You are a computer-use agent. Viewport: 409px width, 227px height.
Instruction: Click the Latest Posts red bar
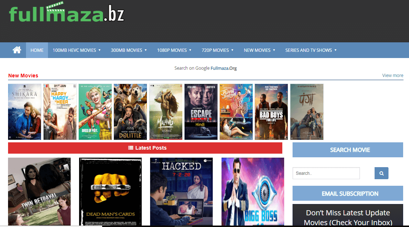145,148
